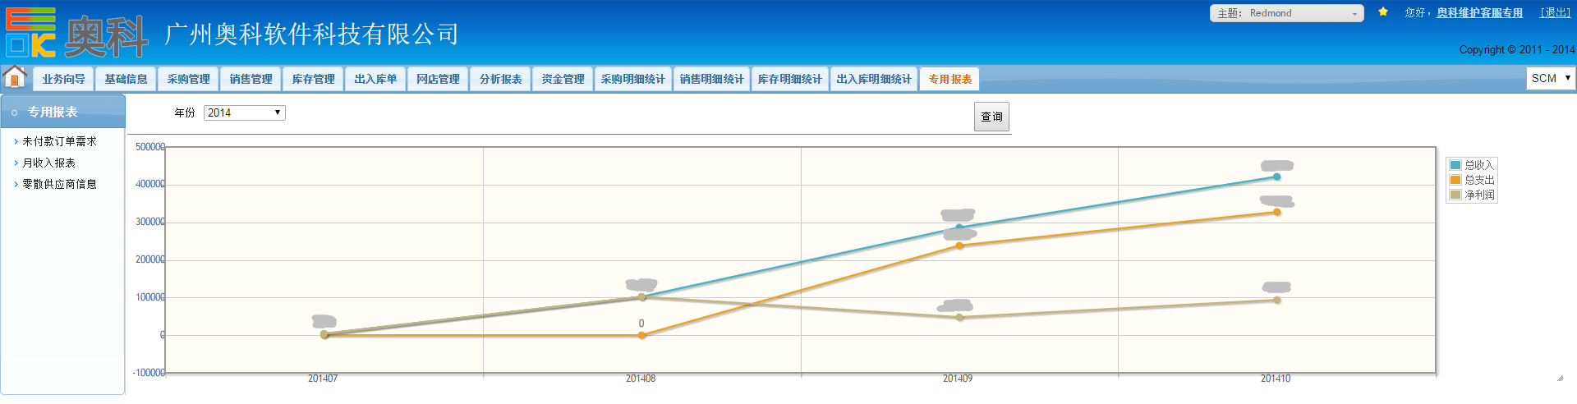Click the yellow star favorite icon
The height and width of the screenshot is (404, 1577).
coord(1383,12)
